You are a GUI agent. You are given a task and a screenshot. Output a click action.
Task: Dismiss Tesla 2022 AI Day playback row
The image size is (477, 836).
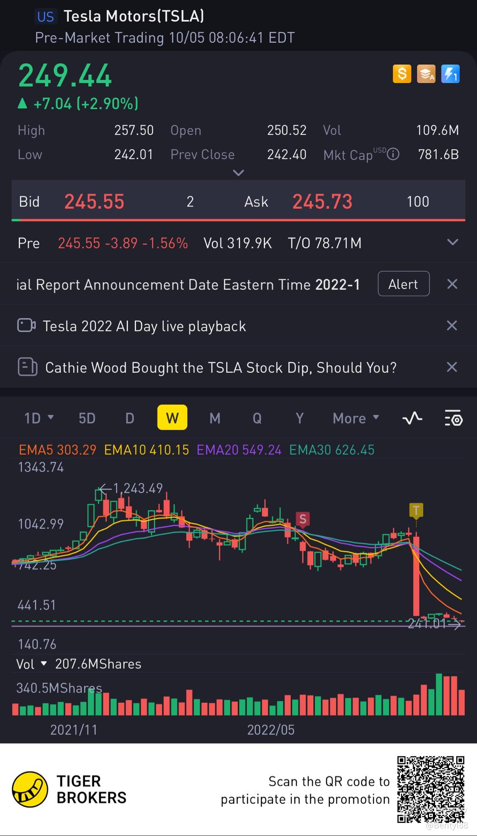452,325
